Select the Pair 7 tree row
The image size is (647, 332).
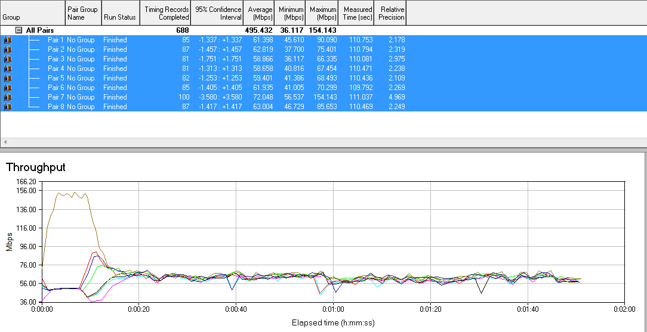(x=323, y=97)
